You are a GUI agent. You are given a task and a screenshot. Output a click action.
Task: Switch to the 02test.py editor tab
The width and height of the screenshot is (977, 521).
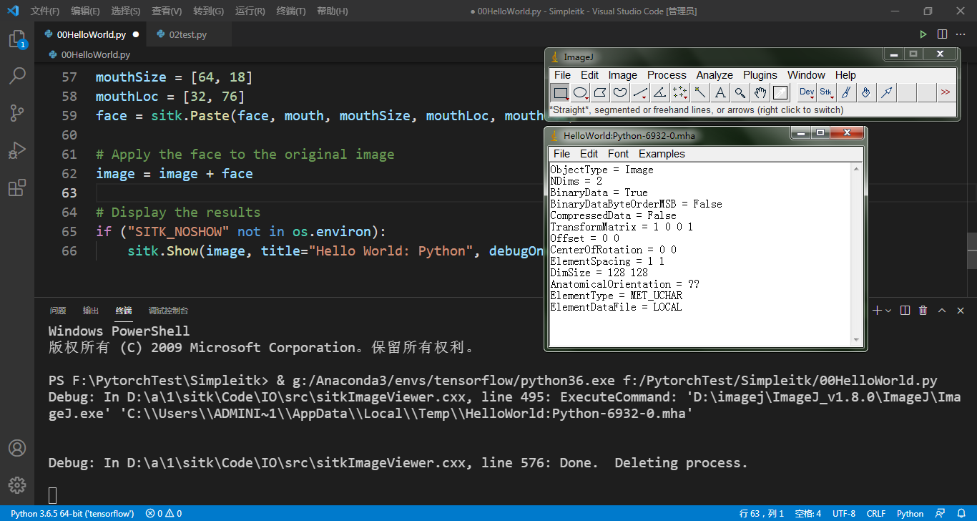click(x=189, y=33)
